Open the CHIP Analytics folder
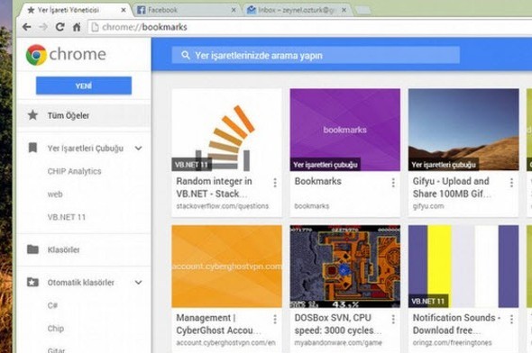The height and width of the screenshot is (353, 532). tap(74, 171)
